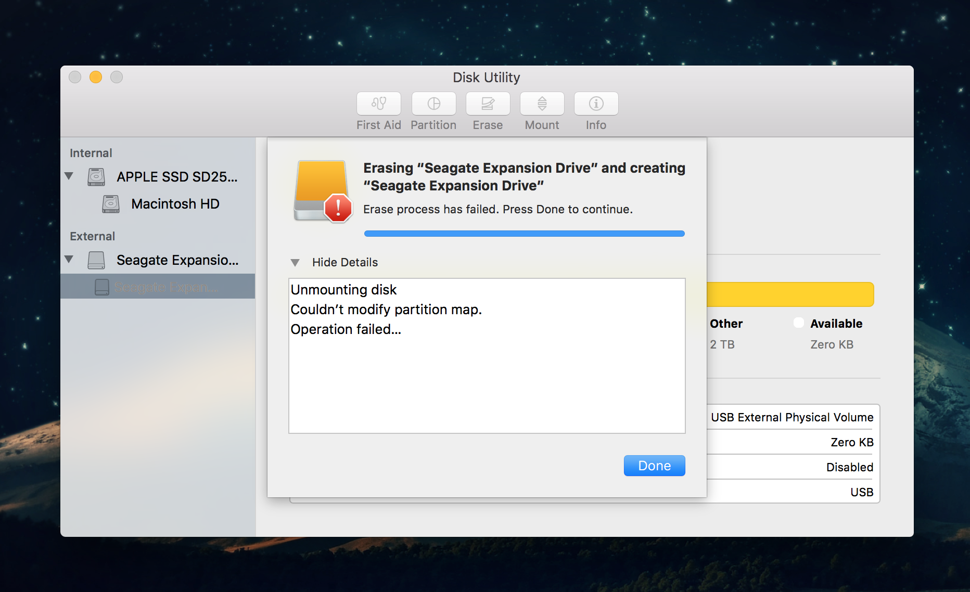Click the white Available color swatch
Image resolution: width=970 pixels, height=592 pixels.
[799, 323]
